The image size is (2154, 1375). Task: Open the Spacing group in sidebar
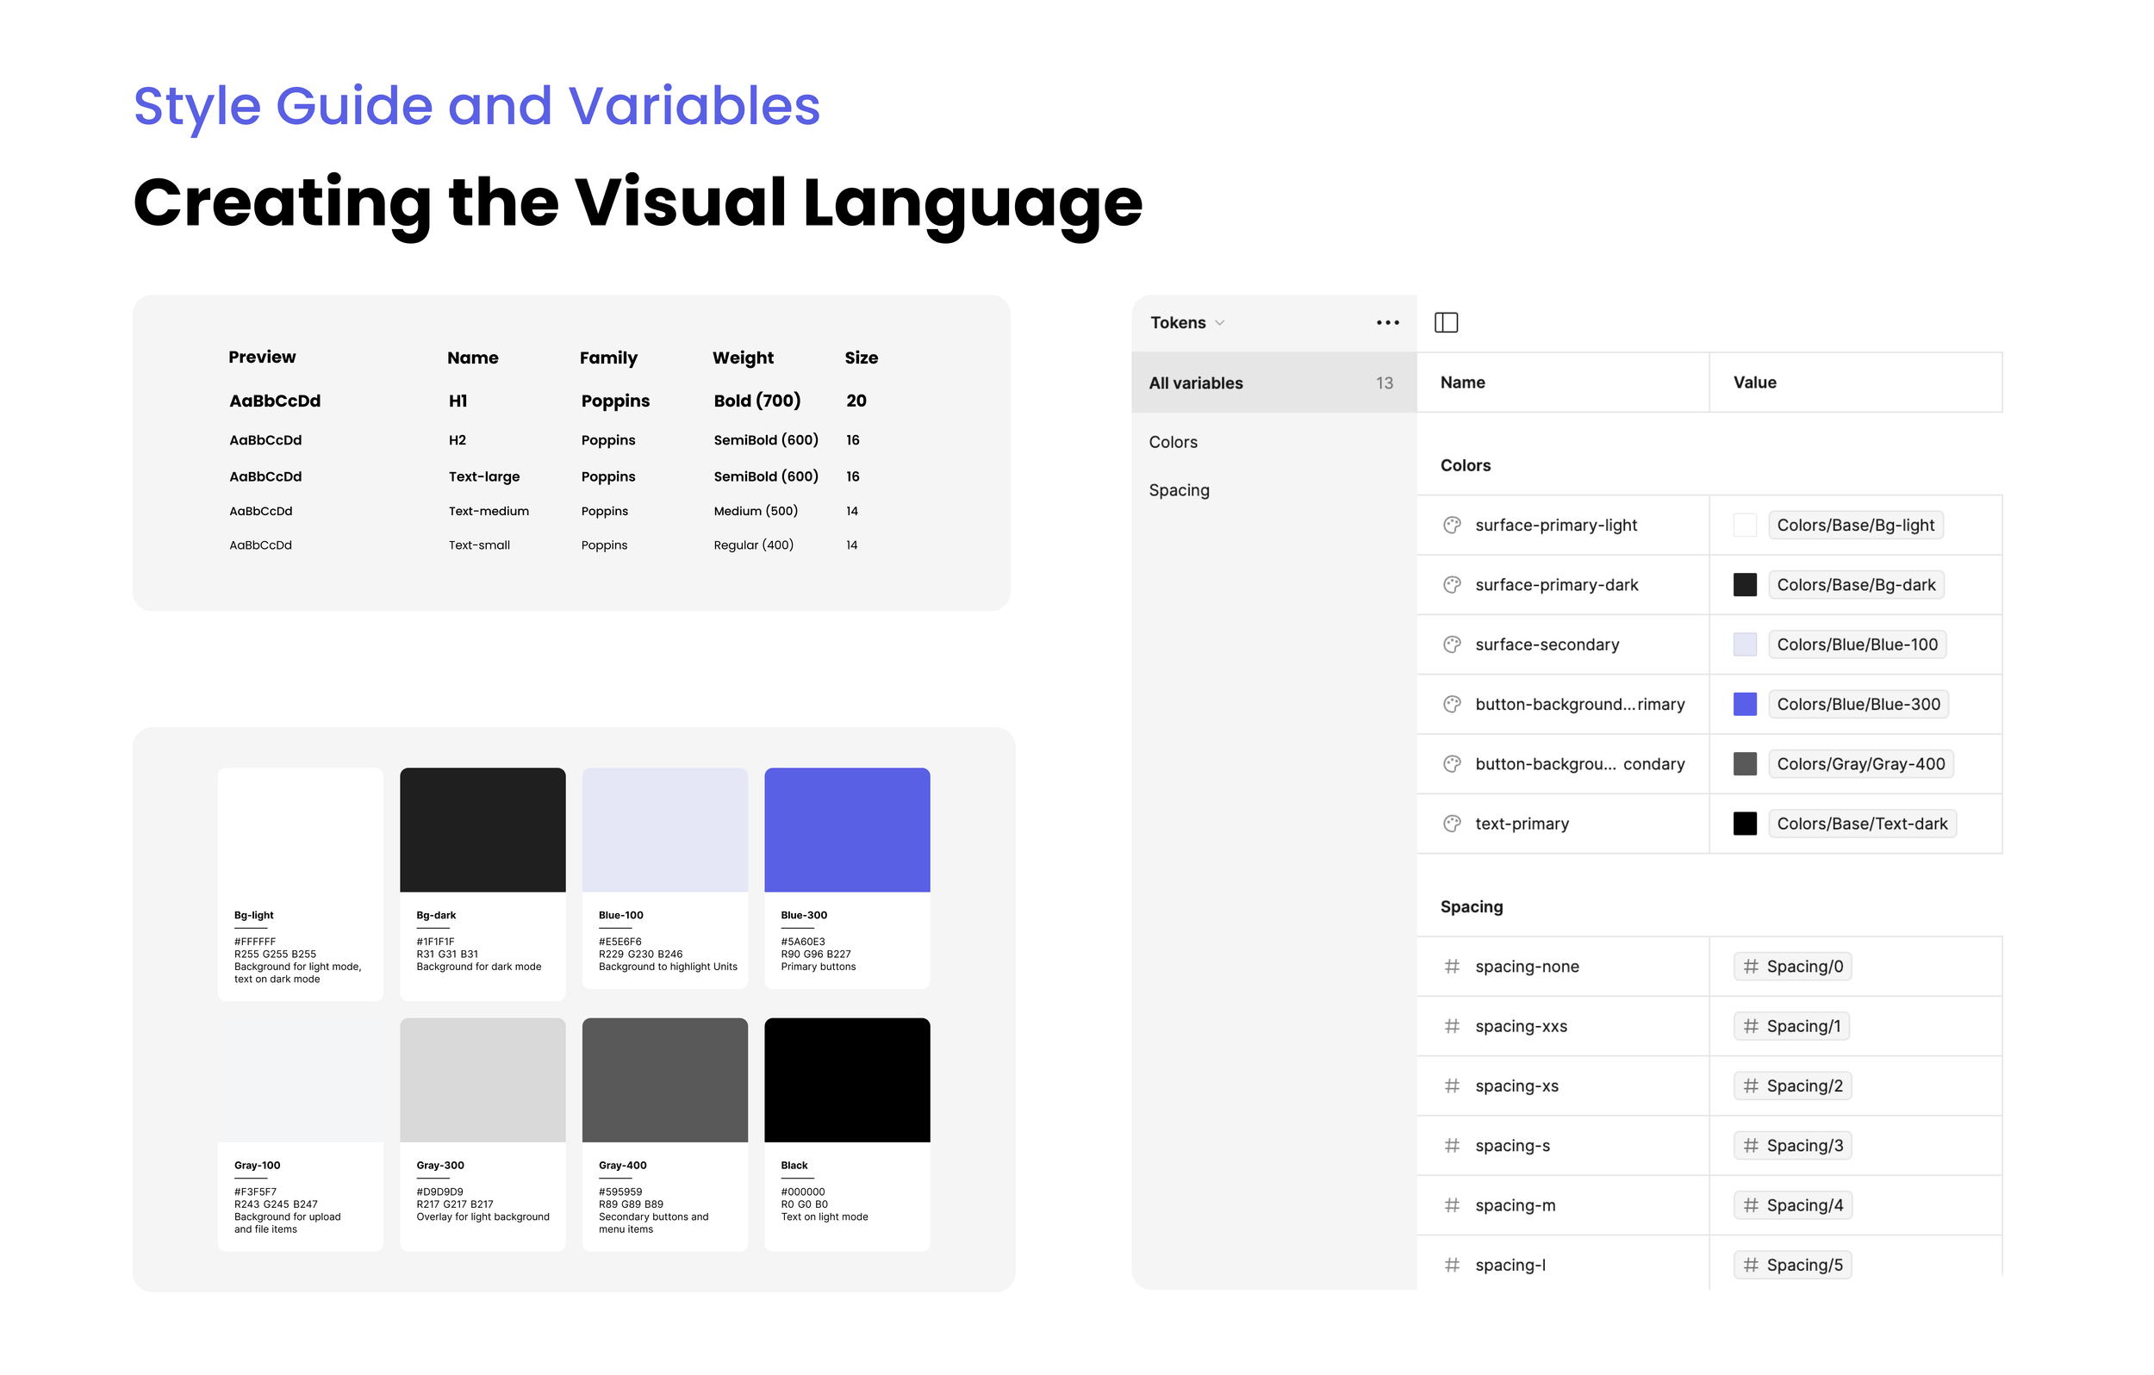click(x=1179, y=490)
